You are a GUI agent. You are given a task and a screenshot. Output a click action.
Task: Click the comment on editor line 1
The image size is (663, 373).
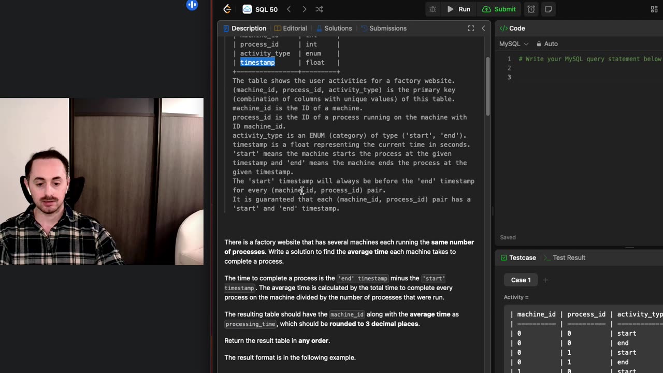pyautogui.click(x=590, y=59)
